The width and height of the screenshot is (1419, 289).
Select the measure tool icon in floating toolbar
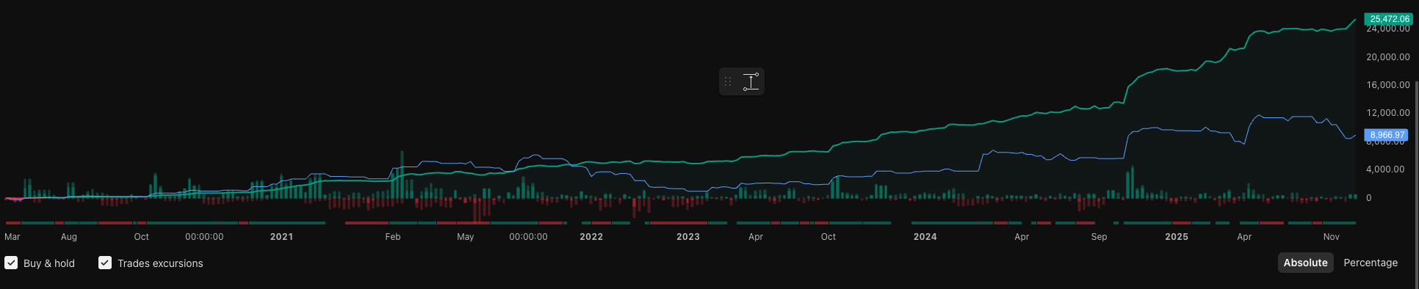(x=751, y=81)
